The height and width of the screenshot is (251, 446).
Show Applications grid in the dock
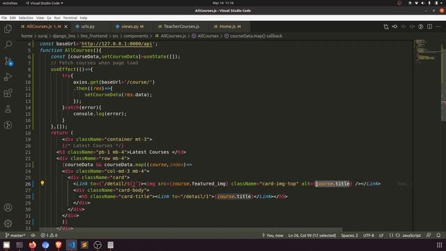coord(440,245)
